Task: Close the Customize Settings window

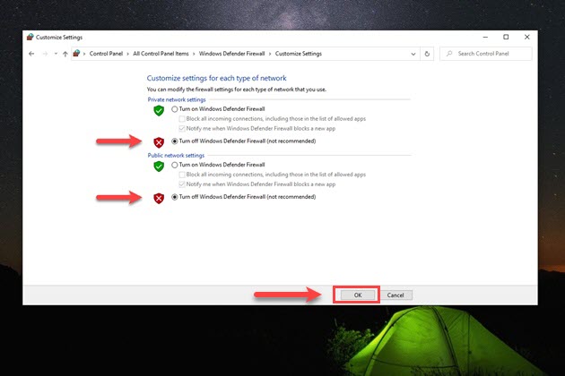Action: 526,37
